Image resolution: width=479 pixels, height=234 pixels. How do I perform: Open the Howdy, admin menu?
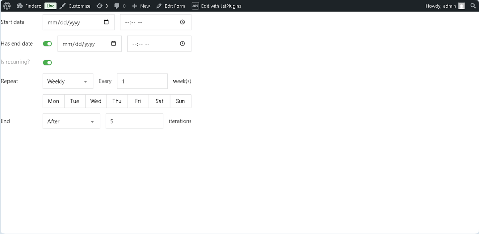point(441,6)
